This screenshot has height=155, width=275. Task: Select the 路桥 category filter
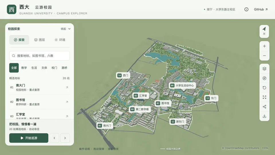[x=64, y=68]
